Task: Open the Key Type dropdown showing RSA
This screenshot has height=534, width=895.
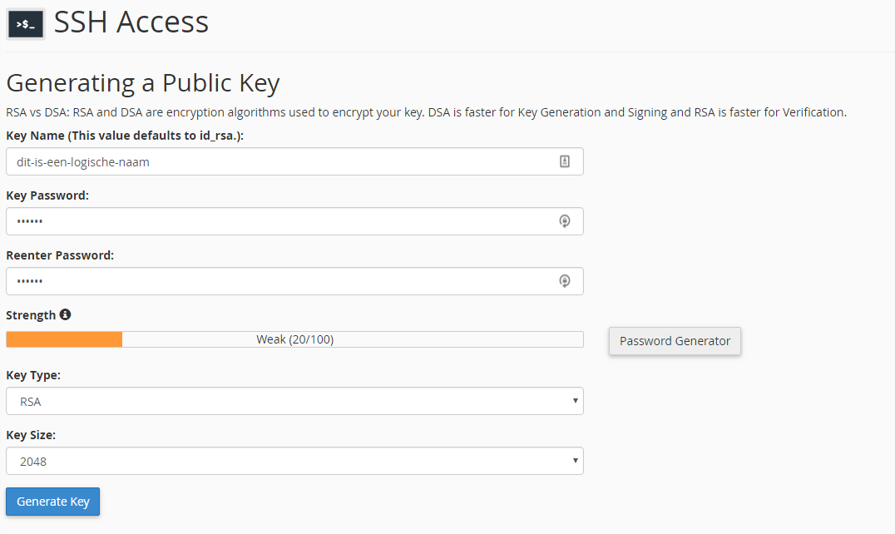Action: point(294,401)
